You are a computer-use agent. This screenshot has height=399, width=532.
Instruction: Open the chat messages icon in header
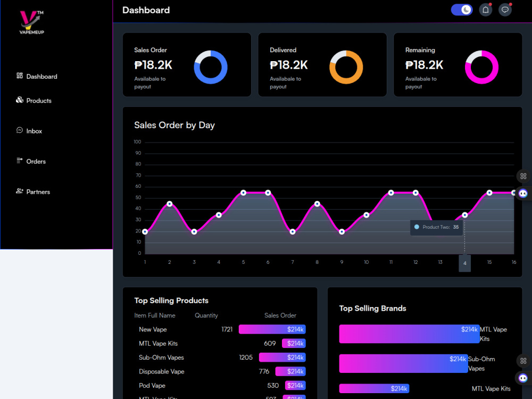[x=505, y=10]
